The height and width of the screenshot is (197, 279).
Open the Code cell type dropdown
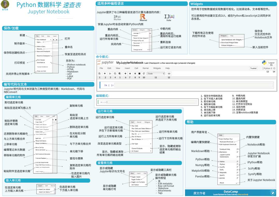[156, 74]
